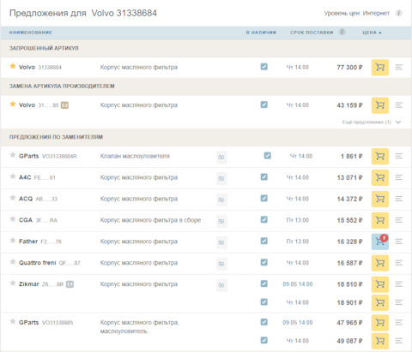This screenshot has width=412, height=352.
Task: Add Volvo 31338684 at 77 300 ₽ to cart
Action: 380,68
